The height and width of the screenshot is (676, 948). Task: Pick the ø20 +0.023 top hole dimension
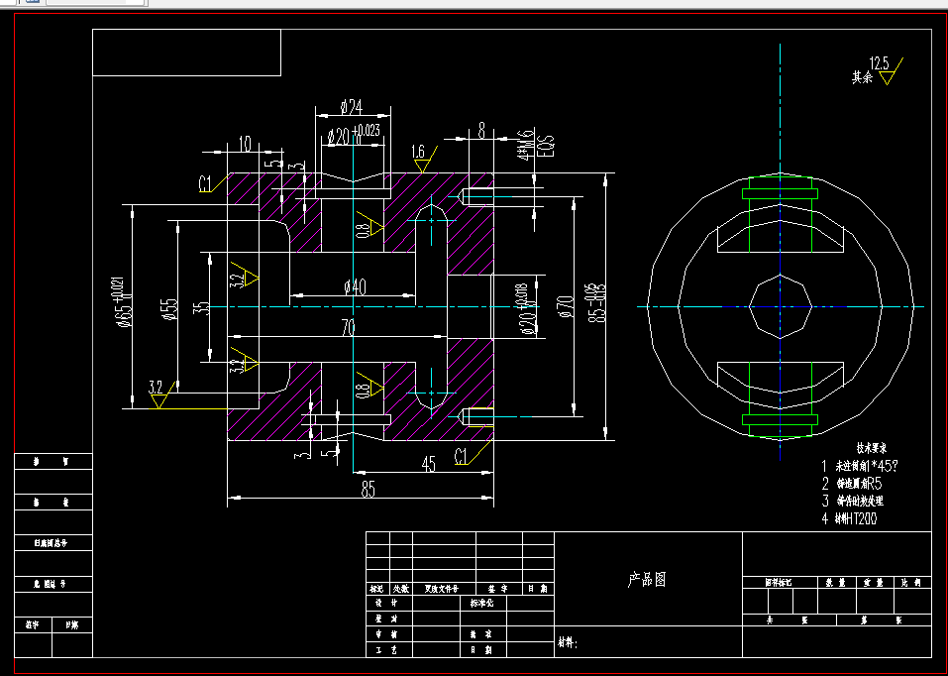click(354, 135)
